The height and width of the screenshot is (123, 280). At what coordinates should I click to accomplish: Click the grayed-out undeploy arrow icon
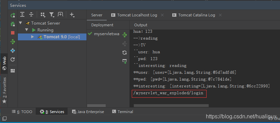pos(125,43)
